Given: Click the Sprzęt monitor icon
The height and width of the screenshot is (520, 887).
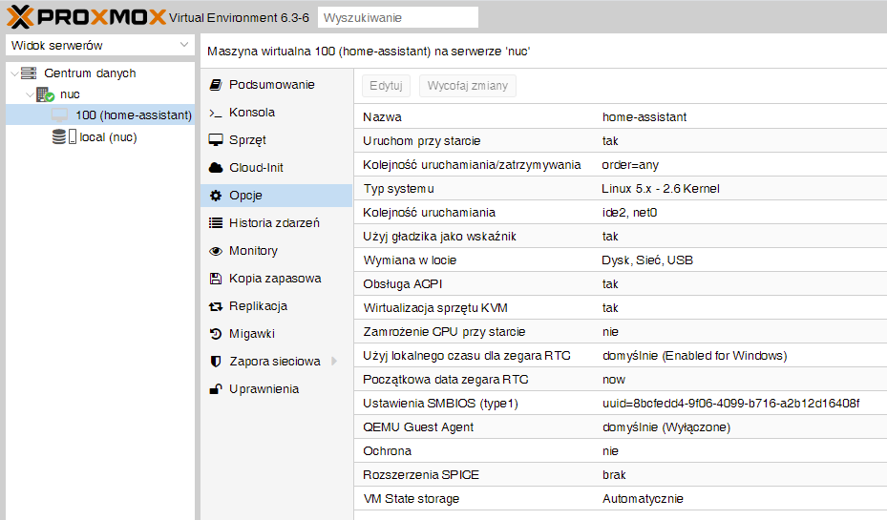Looking at the screenshot, I should [216, 140].
